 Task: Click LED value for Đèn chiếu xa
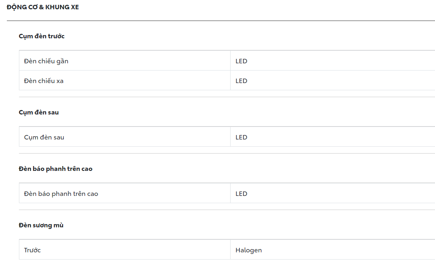241,81
